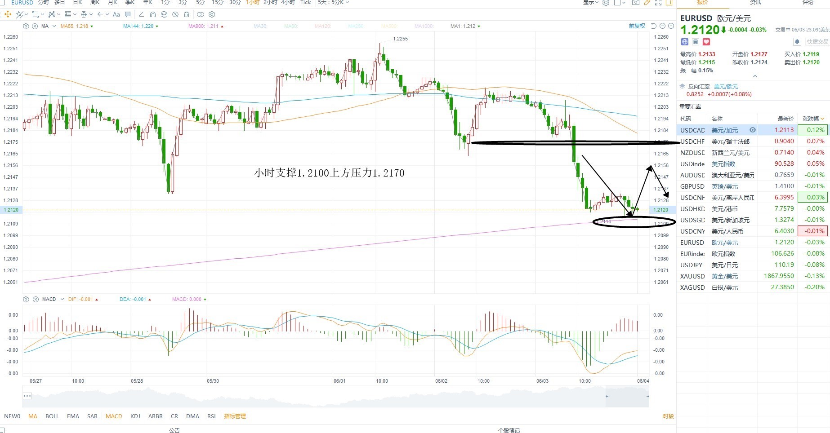Viewport: 830px width, 433px height.
Task: Open the 黄金/美元 XAUUSD link
Action: pos(725,276)
